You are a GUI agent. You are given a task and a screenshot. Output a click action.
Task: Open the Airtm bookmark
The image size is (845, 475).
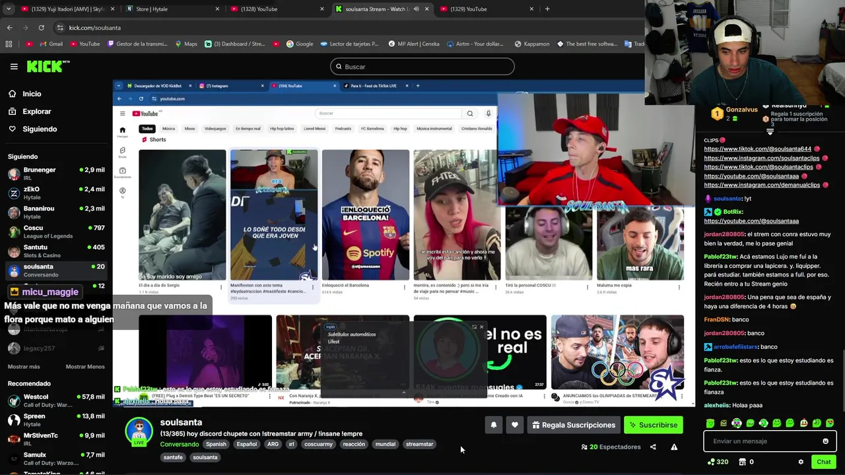click(475, 44)
